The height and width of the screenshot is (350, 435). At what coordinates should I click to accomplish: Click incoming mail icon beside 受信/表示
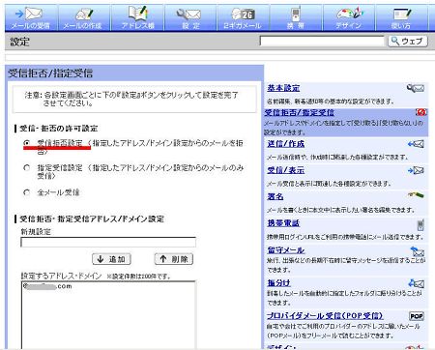416,170
